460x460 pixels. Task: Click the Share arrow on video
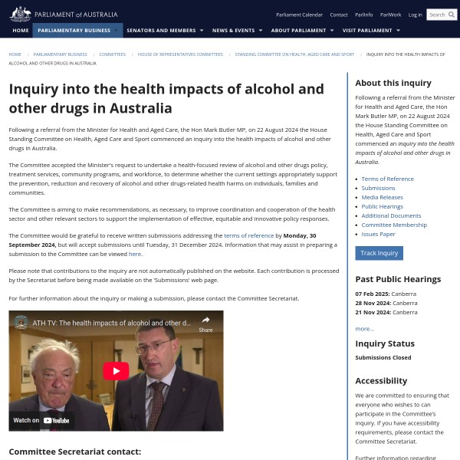pos(205,324)
